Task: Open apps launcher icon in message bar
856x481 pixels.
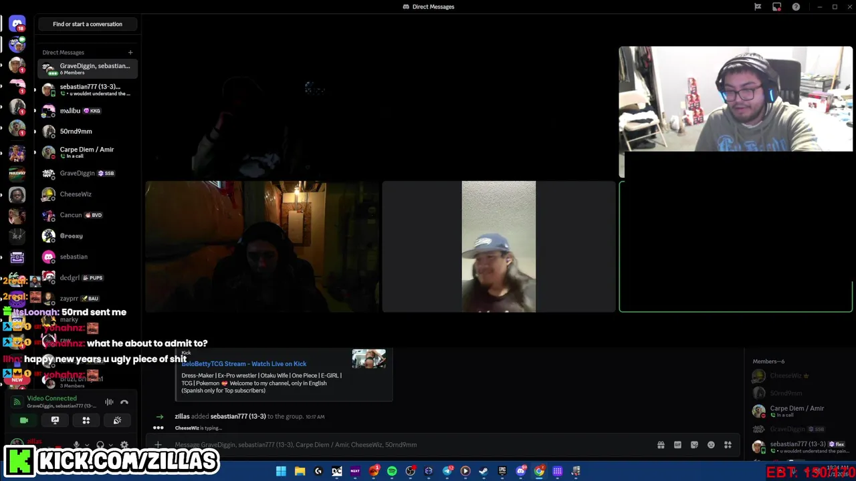Action: [728, 445]
